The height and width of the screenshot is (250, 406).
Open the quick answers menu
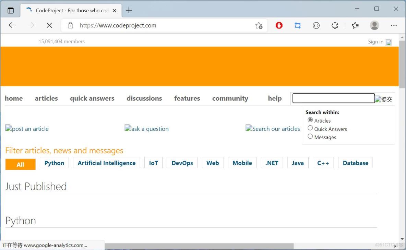(92, 98)
